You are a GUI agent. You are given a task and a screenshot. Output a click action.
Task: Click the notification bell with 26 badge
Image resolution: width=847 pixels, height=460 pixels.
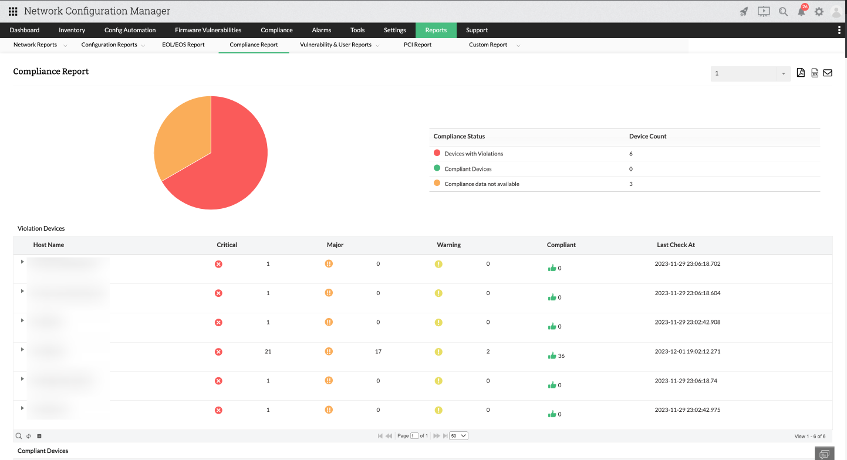coord(801,12)
